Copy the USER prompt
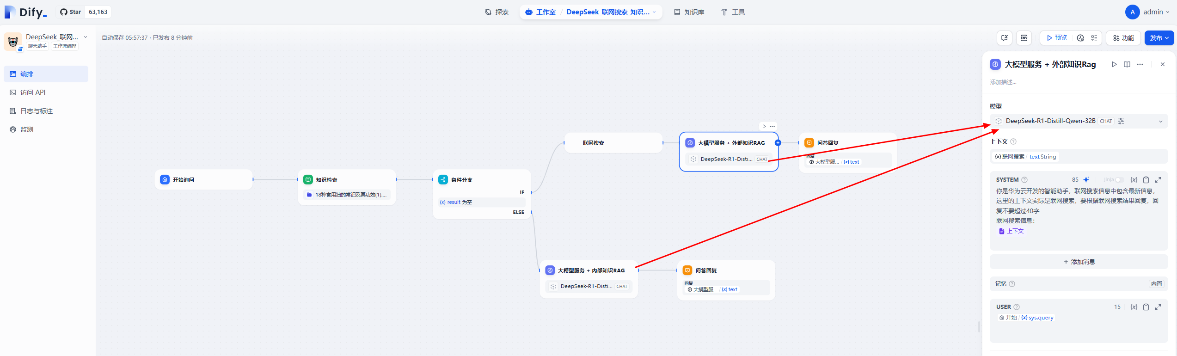This screenshot has height=356, width=1177. point(1146,307)
